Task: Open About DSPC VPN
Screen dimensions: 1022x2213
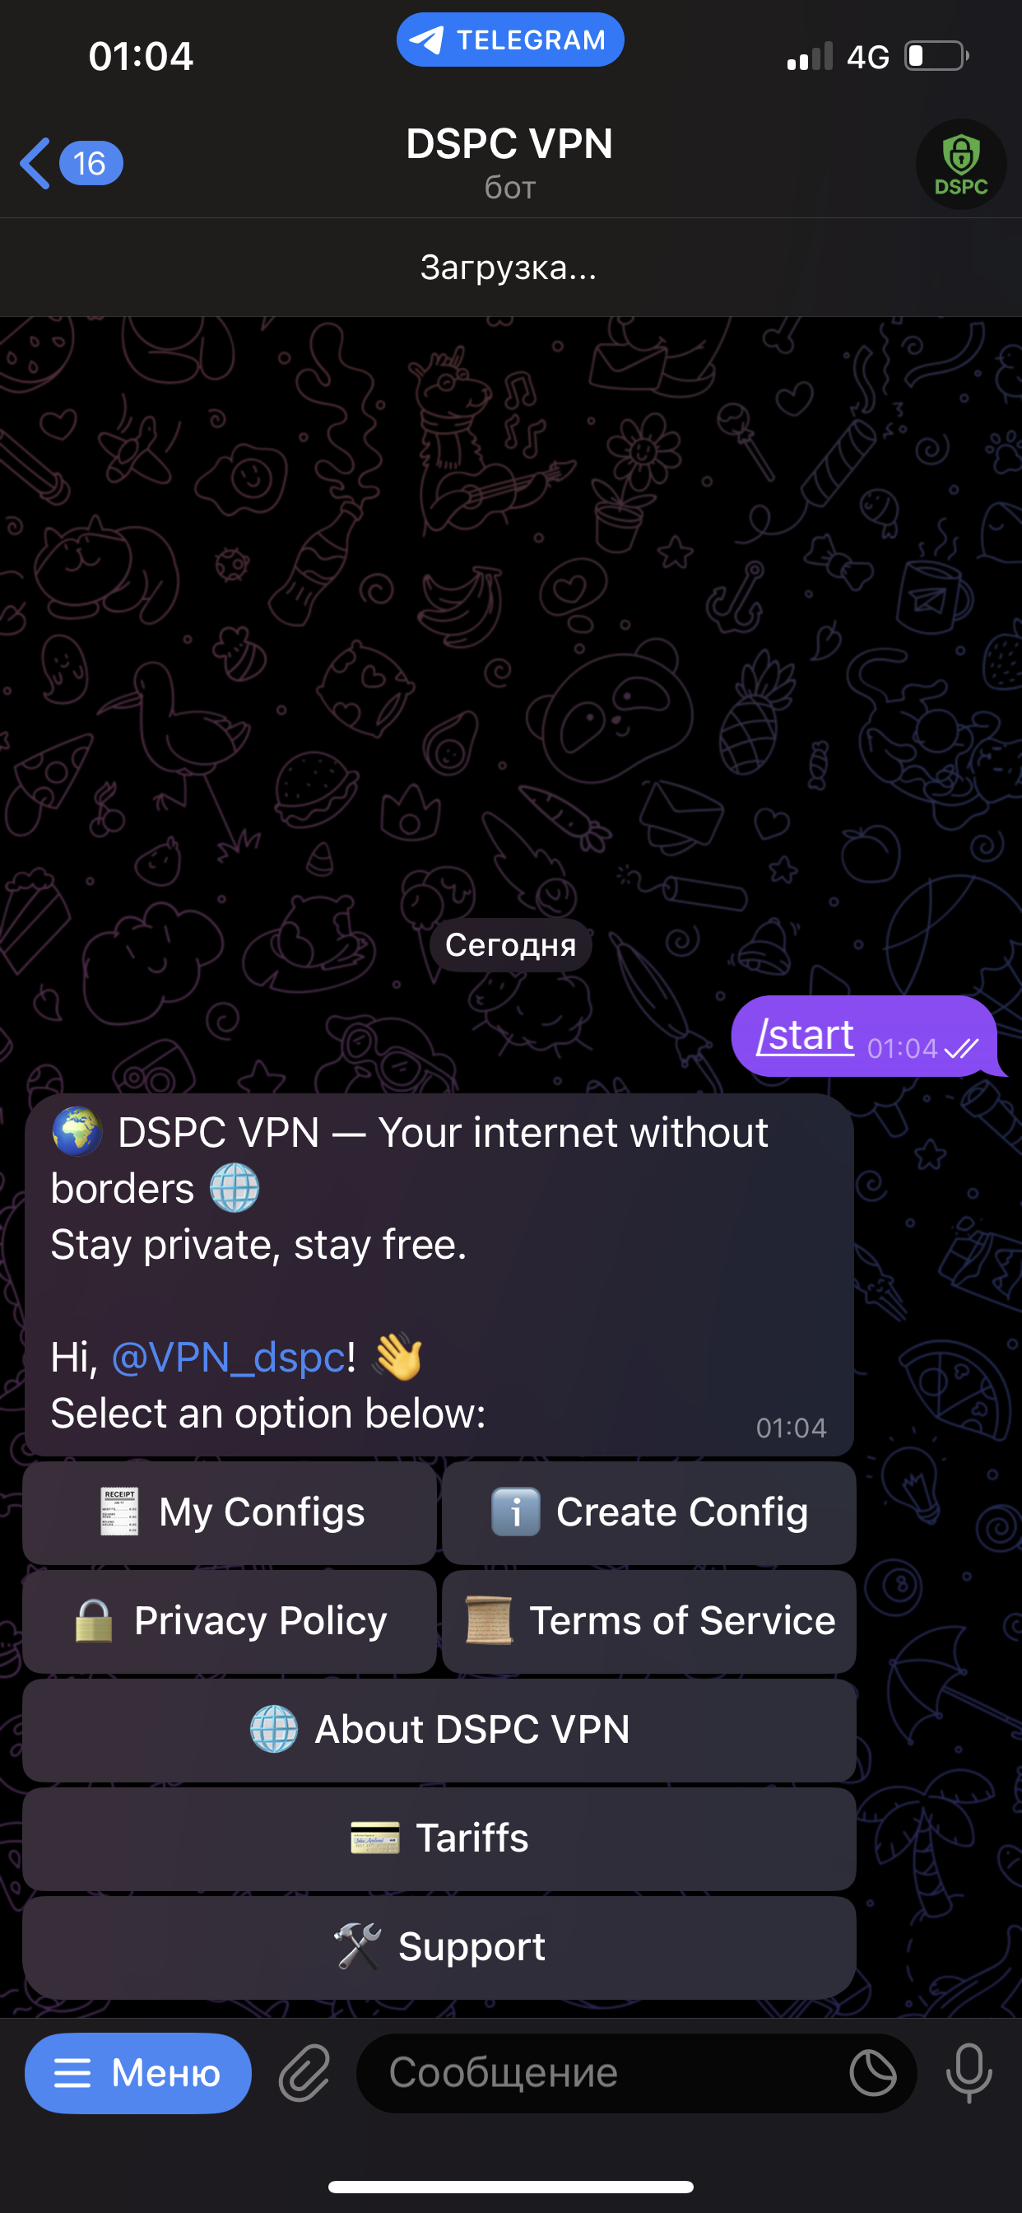Action: click(x=439, y=1731)
